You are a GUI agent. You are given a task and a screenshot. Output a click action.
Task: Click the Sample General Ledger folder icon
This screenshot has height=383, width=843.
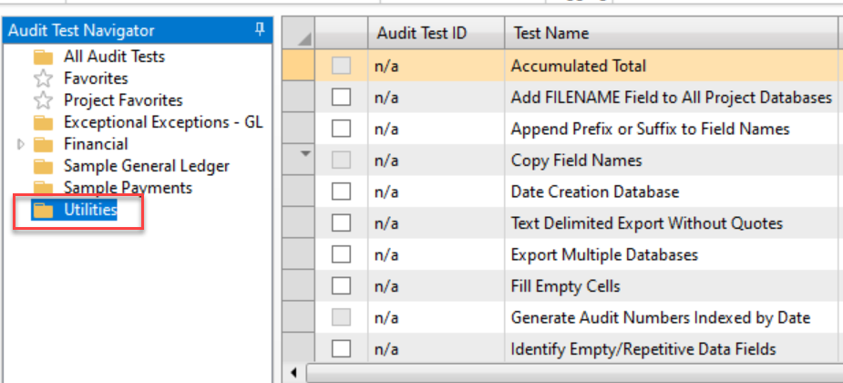click(43, 166)
